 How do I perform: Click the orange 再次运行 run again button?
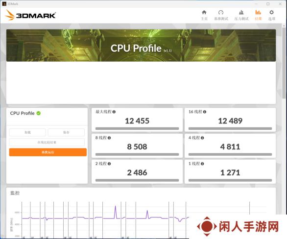pyautogui.click(x=48, y=152)
